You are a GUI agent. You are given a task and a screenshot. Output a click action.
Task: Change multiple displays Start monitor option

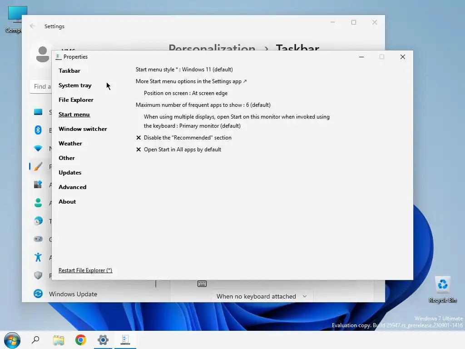tap(237, 121)
